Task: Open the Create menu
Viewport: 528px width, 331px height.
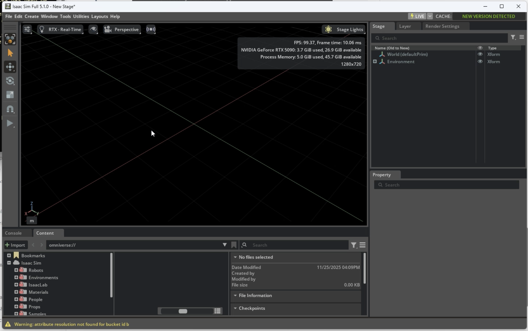Action: pos(31,16)
